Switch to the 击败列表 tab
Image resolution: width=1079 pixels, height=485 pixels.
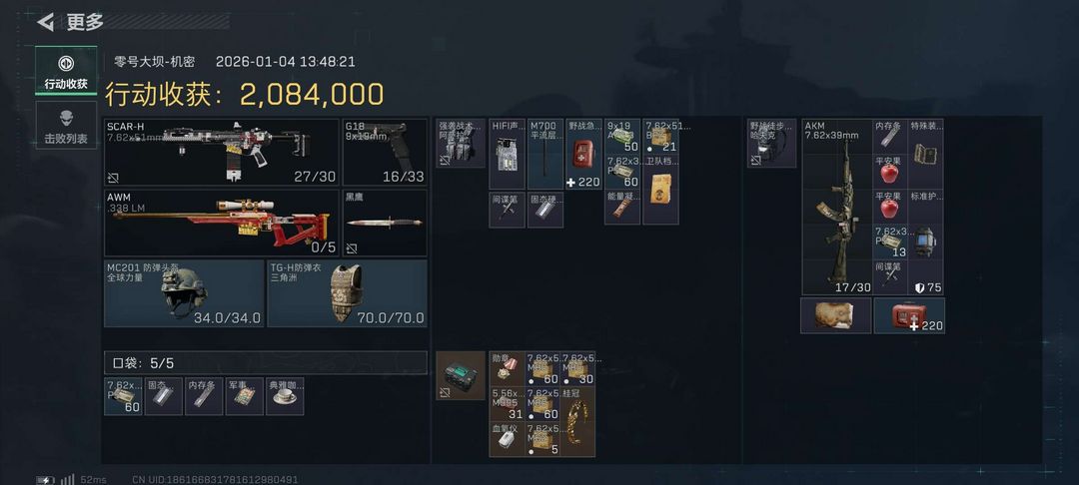(x=66, y=125)
